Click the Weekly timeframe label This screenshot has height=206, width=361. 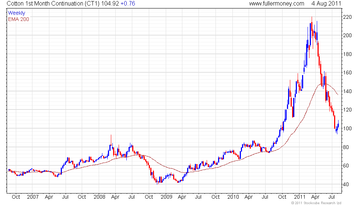[16, 13]
